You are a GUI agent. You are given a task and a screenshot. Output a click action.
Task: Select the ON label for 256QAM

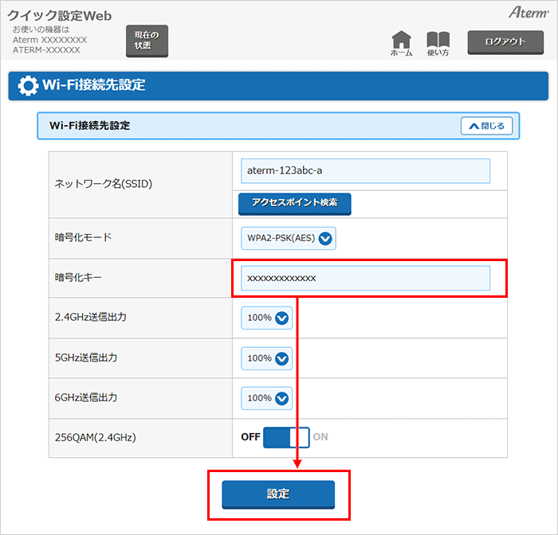[x=320, y=437]
